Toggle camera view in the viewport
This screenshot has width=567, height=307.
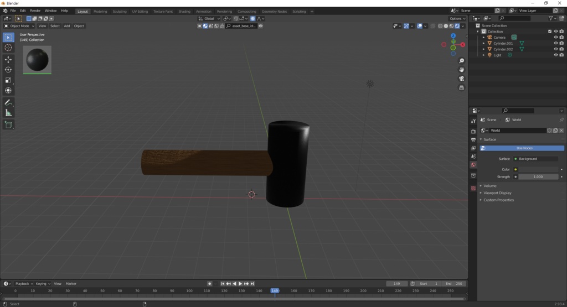[x=462, y=79]
